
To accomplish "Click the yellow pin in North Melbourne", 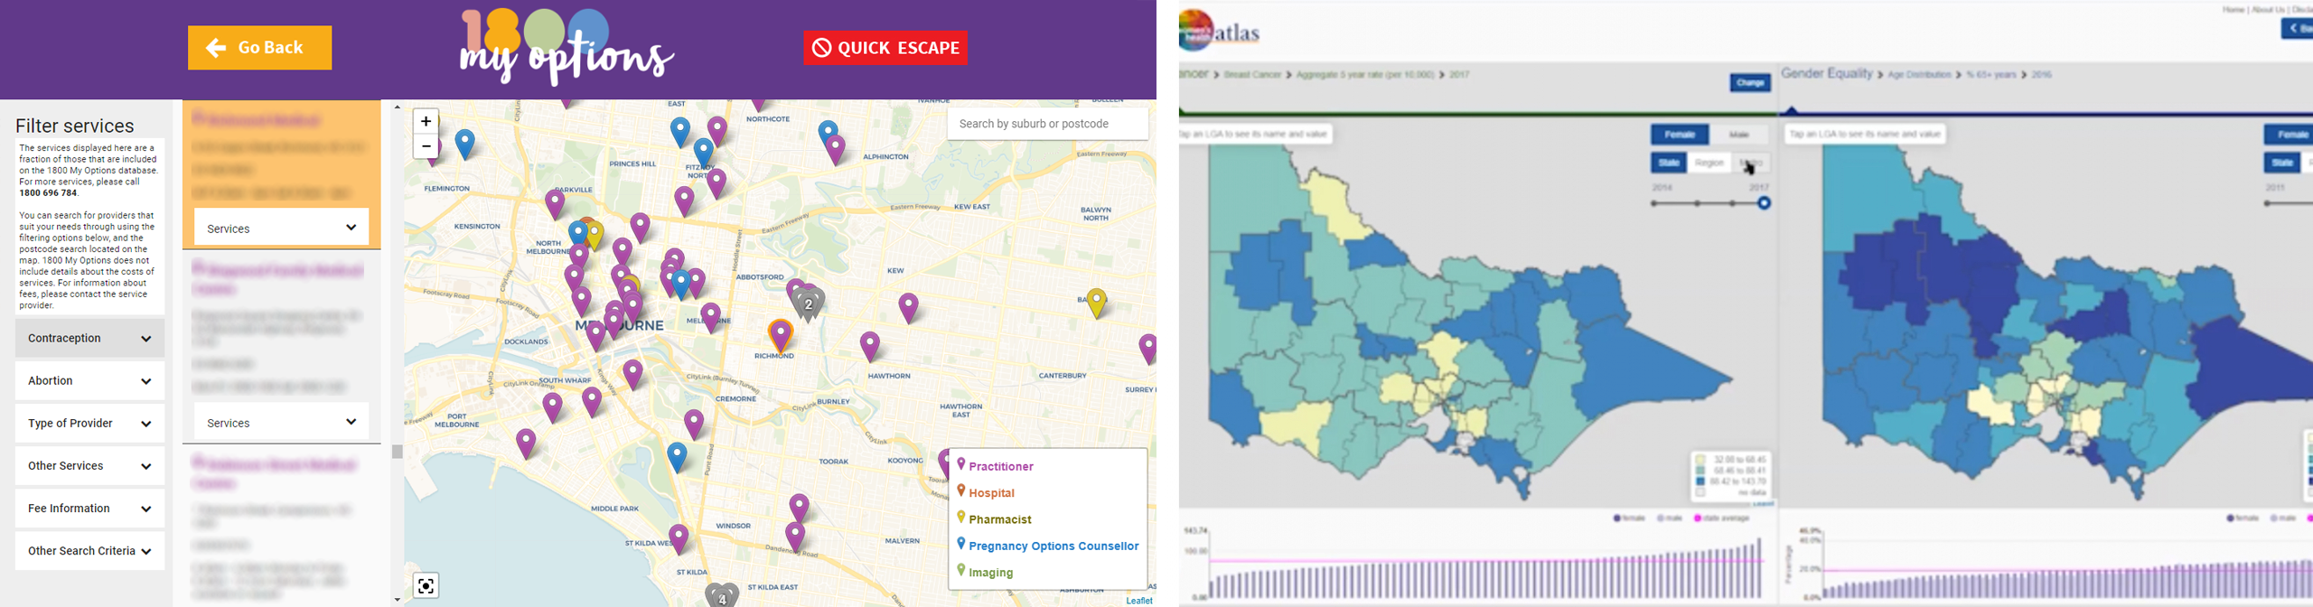I will [595, 235].
